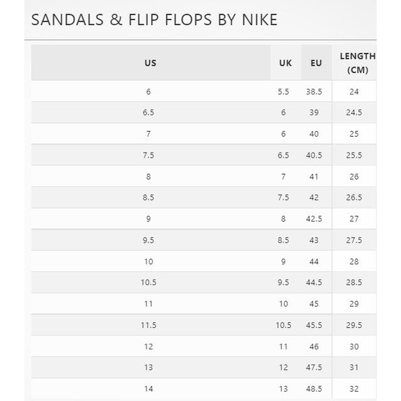Click length 28.5 cell

tap(354, 282)
